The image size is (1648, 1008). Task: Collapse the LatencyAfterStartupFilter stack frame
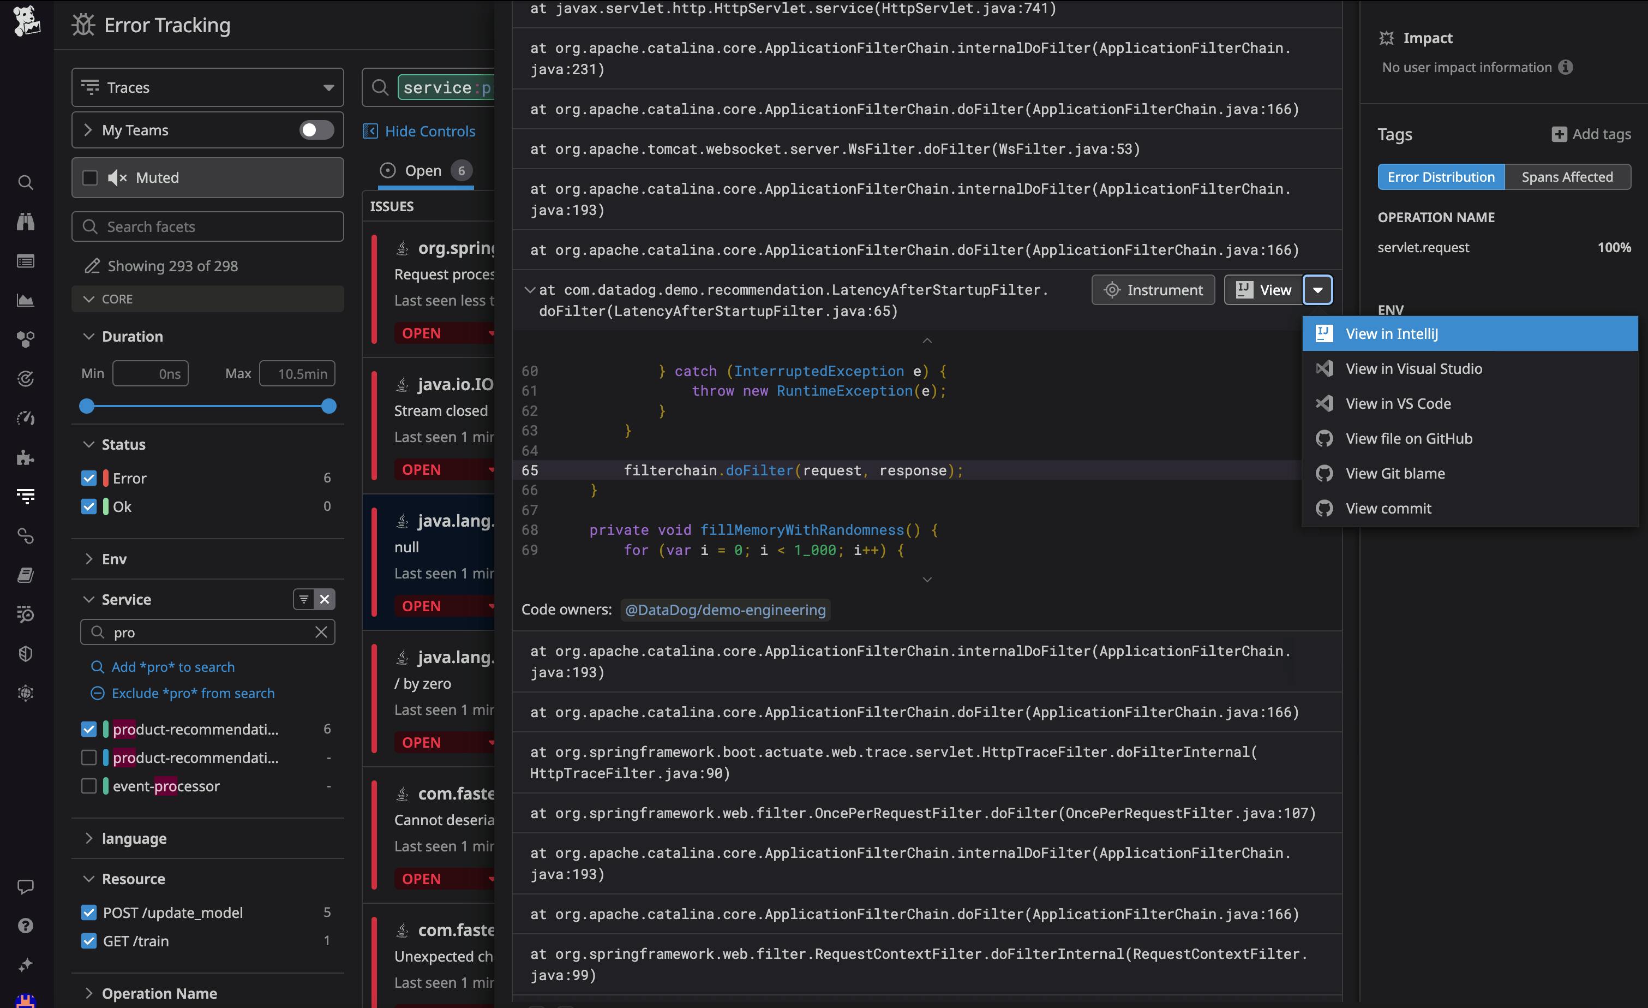pos(530,290)
